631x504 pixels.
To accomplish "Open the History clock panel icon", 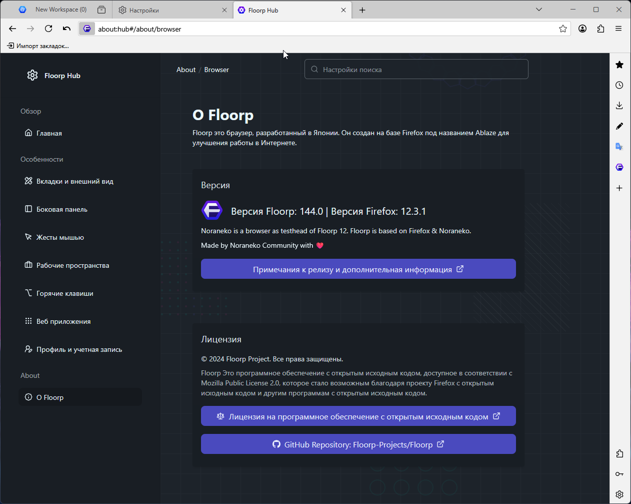I will point(619,85).
